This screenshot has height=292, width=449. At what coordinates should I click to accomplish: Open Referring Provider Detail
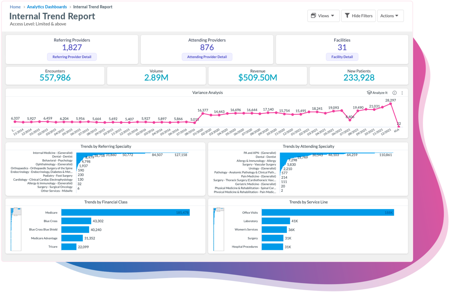(72, 57)
